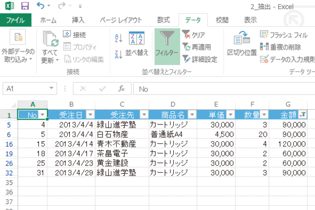This screenshot has width=315, height=210.
Task: Open the 受注日 filter dropdown
Action: click(x=90, y=115)
